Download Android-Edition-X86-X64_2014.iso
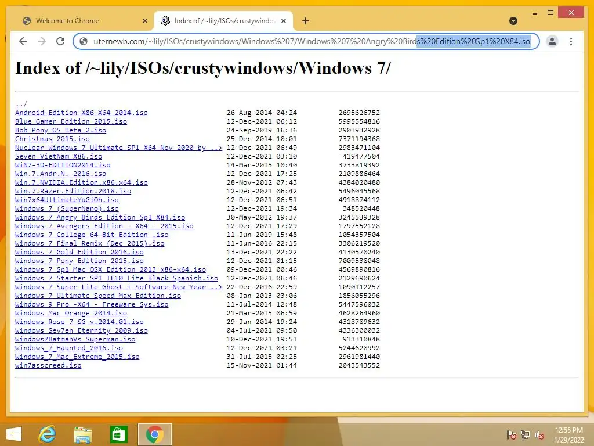Screen dimensions: 594x446 (81, 113)
